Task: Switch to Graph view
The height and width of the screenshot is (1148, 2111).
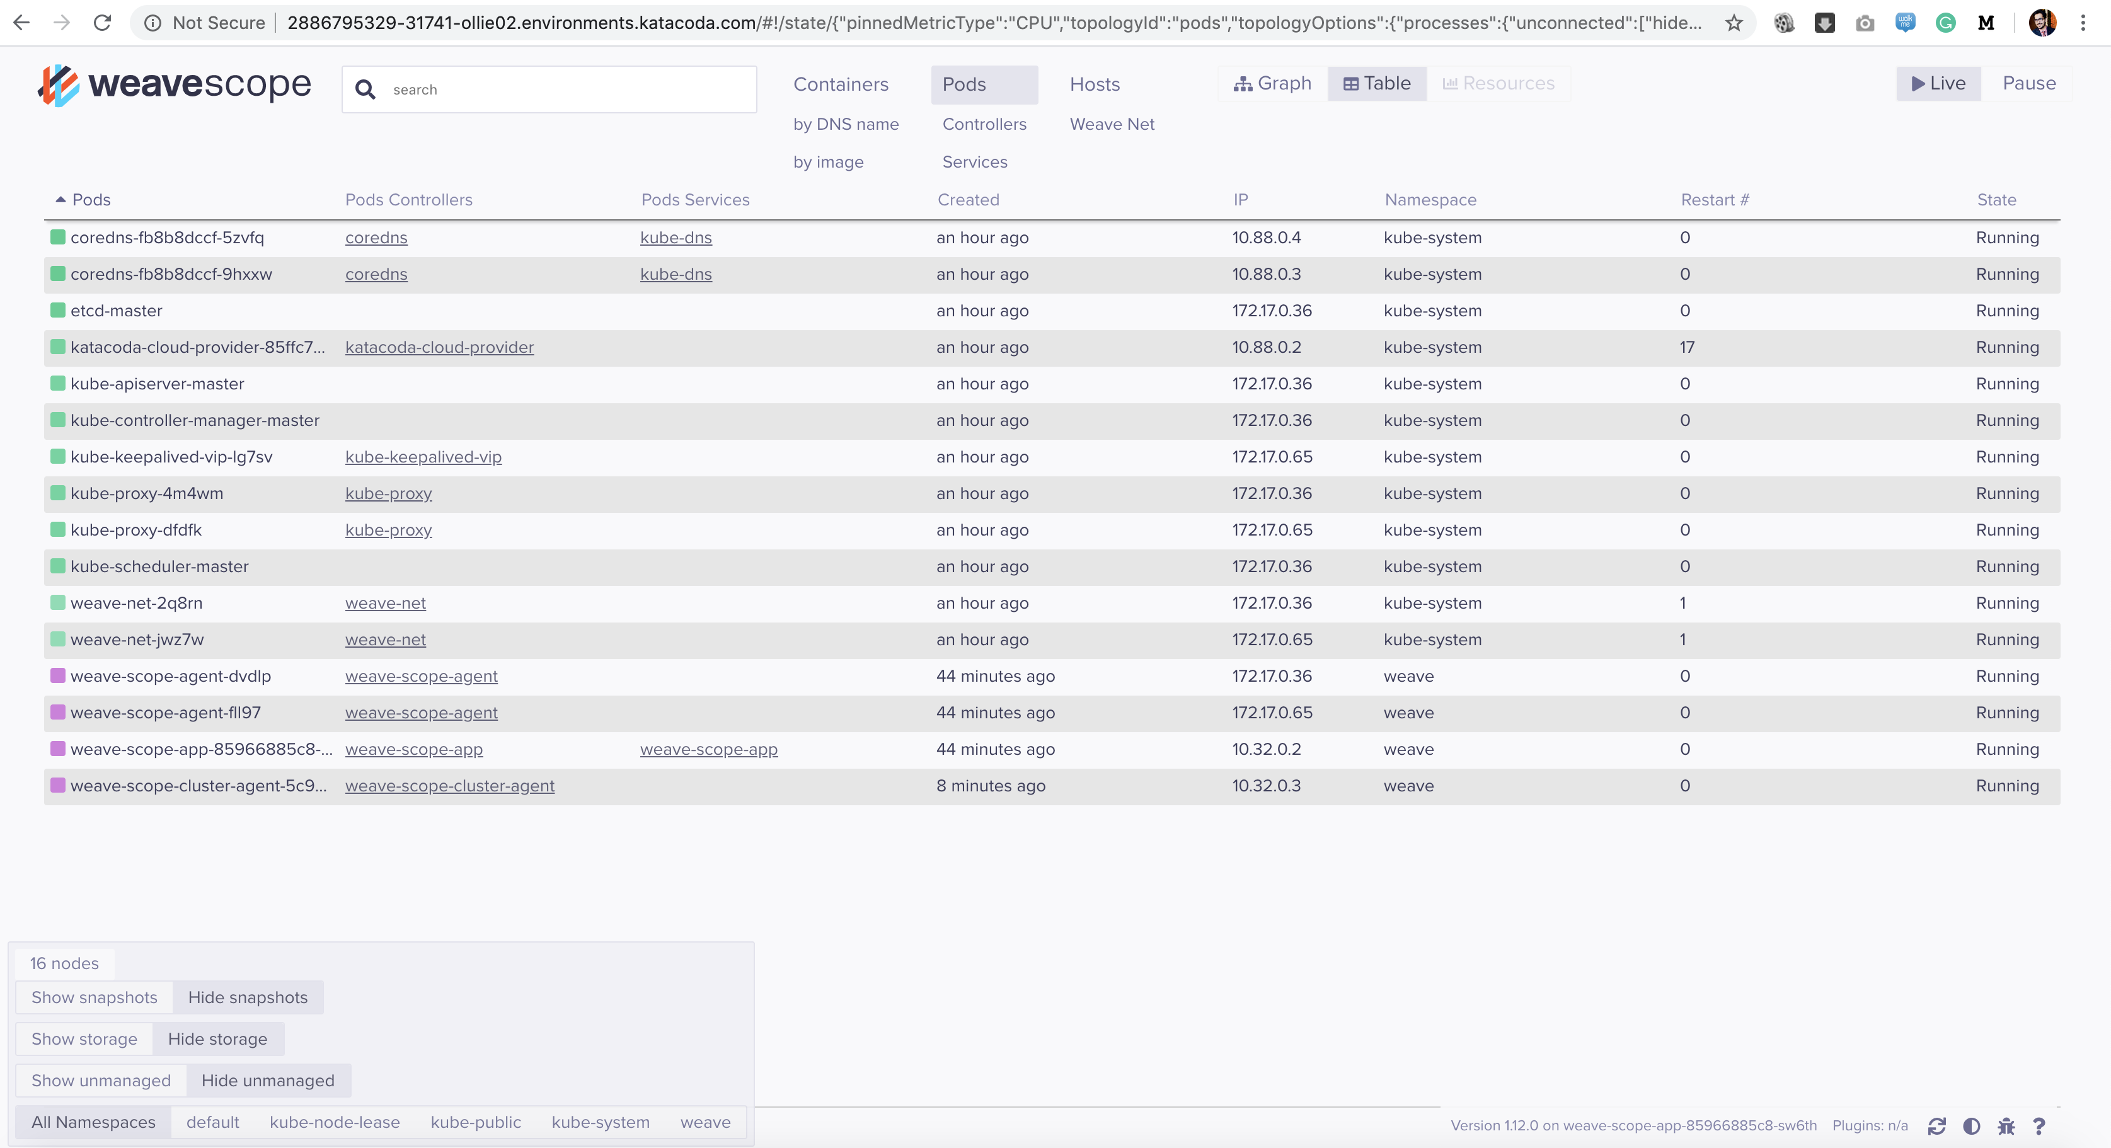Action: pos(1273,84)
